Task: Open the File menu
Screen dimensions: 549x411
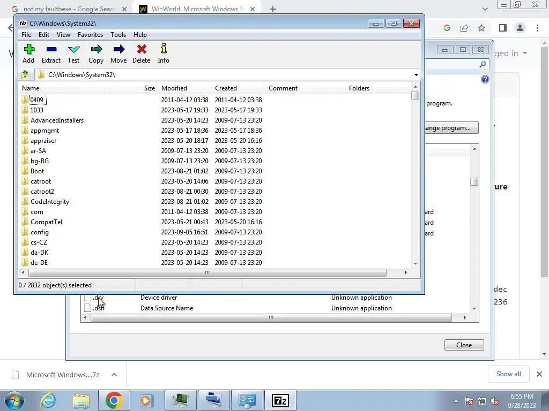Action: (26, 35)
